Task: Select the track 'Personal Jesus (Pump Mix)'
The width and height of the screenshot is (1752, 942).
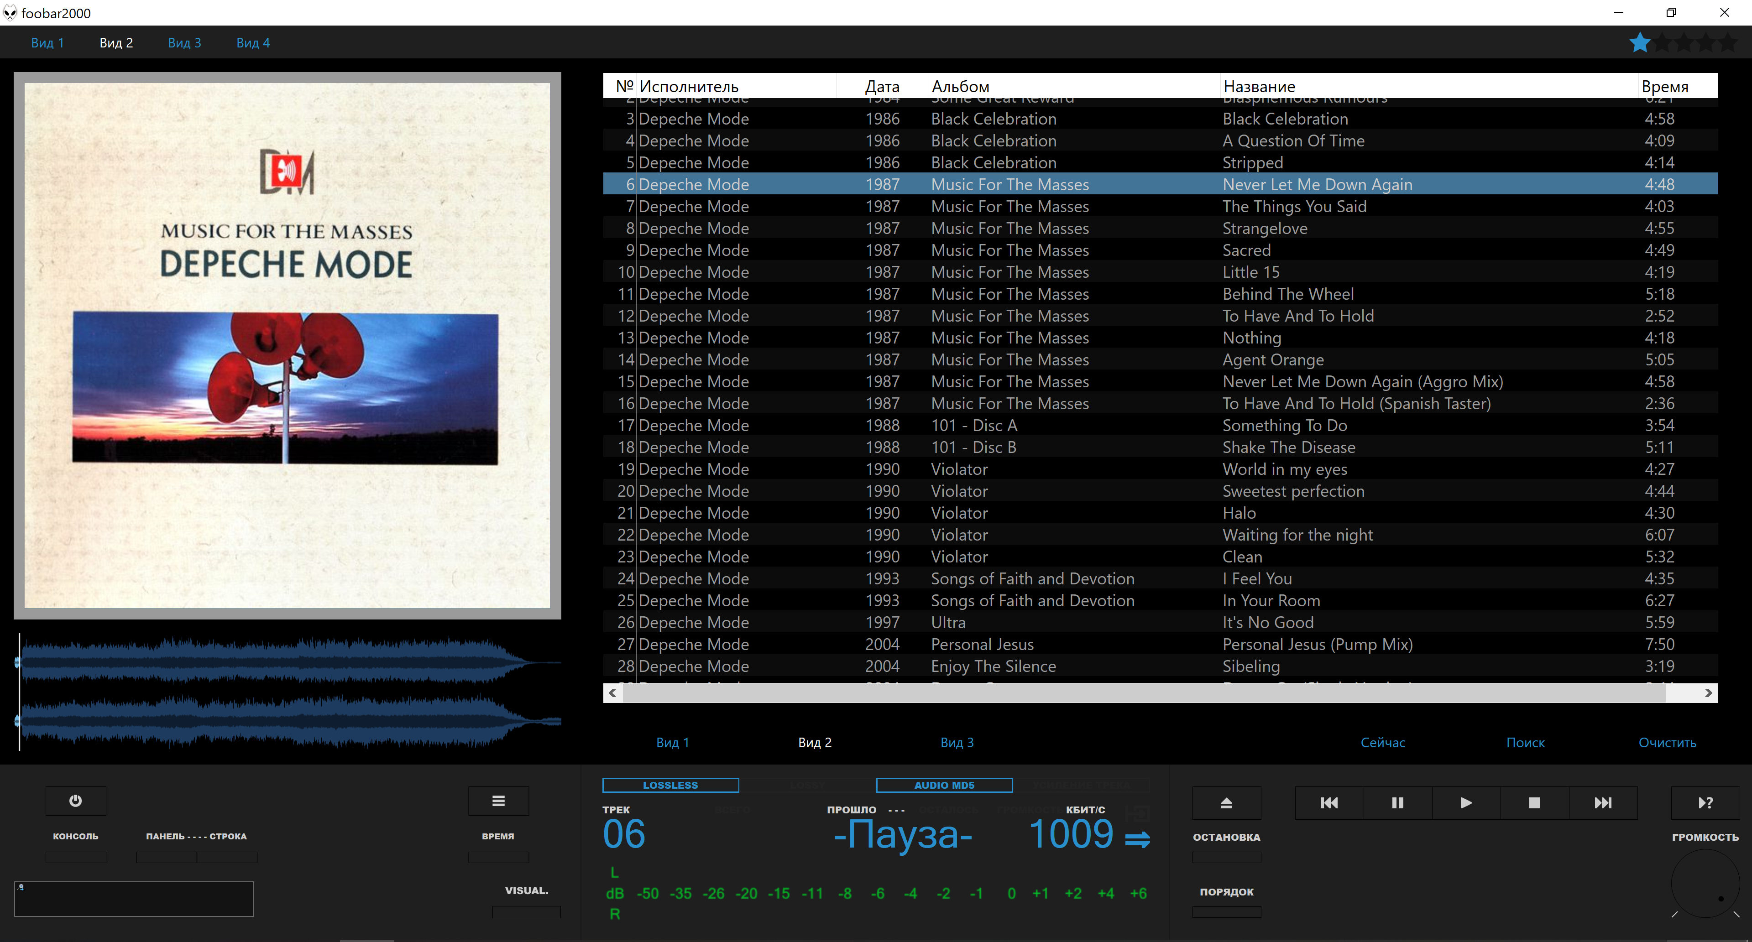Action: (x=1160, y=644)
